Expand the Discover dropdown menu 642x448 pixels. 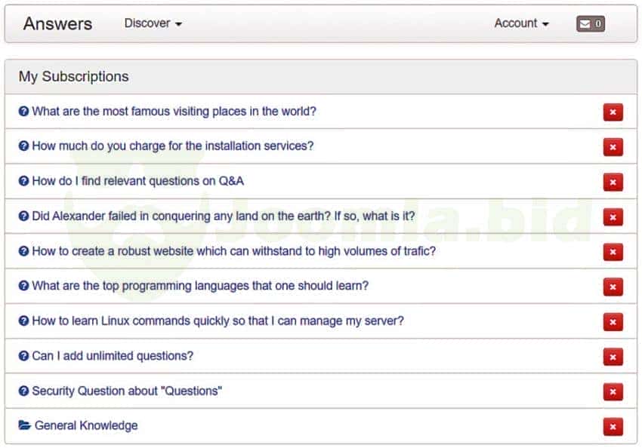(x=153, y=23)
